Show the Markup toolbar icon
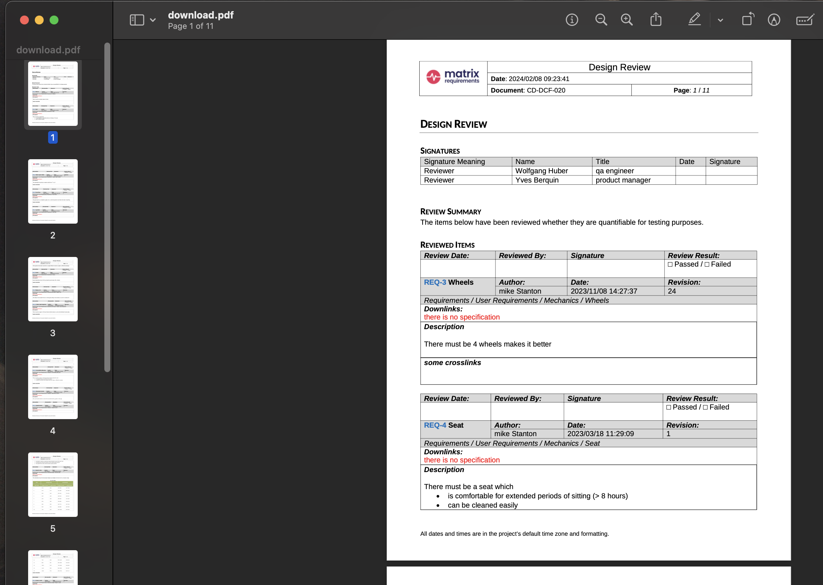 [x=774, y=20]
